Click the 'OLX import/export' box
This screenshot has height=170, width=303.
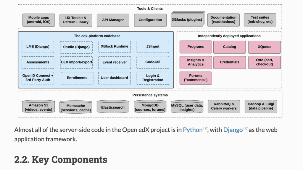pos(76,63)
